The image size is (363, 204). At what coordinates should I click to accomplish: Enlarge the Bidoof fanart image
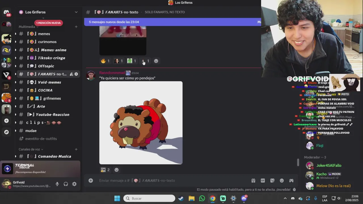coord(141,123)
